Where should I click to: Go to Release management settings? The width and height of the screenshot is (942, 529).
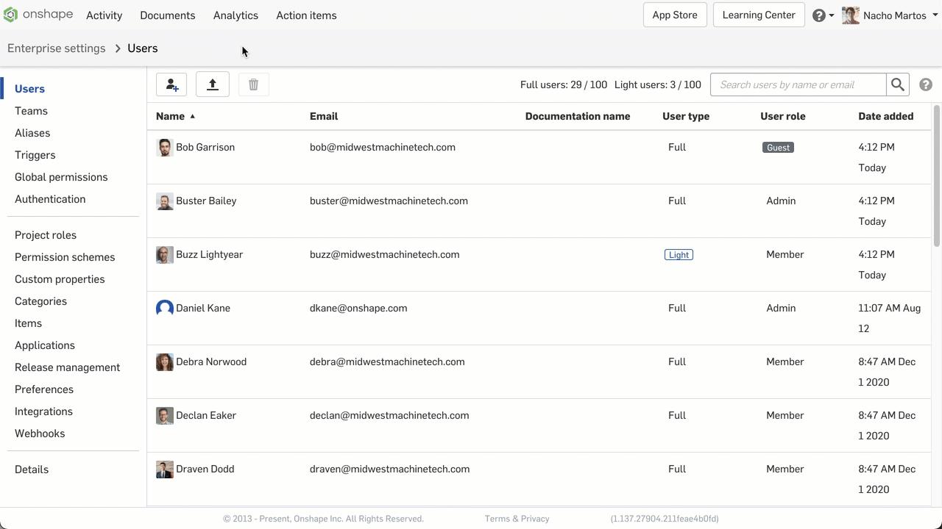click(x=67, y=367)
